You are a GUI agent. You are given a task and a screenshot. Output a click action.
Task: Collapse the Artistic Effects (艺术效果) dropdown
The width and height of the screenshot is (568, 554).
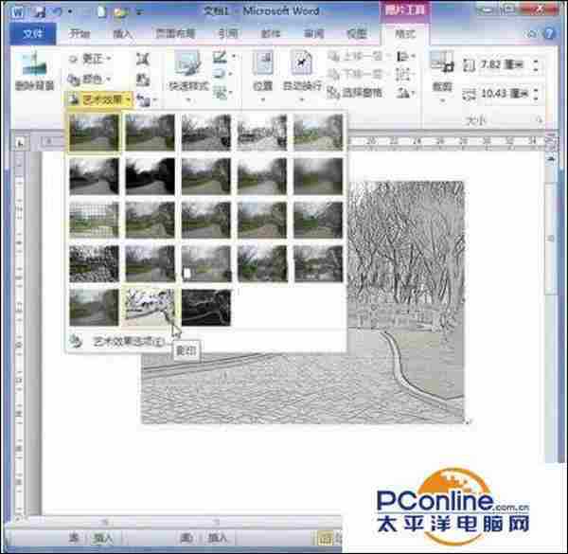(x=98, y=99)
